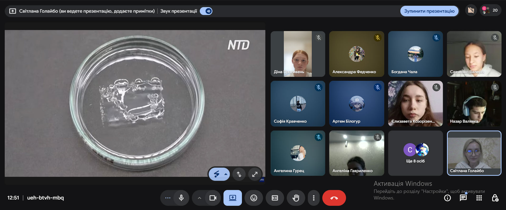Expand presentation to full screen
506x210 pixels.
255,174
